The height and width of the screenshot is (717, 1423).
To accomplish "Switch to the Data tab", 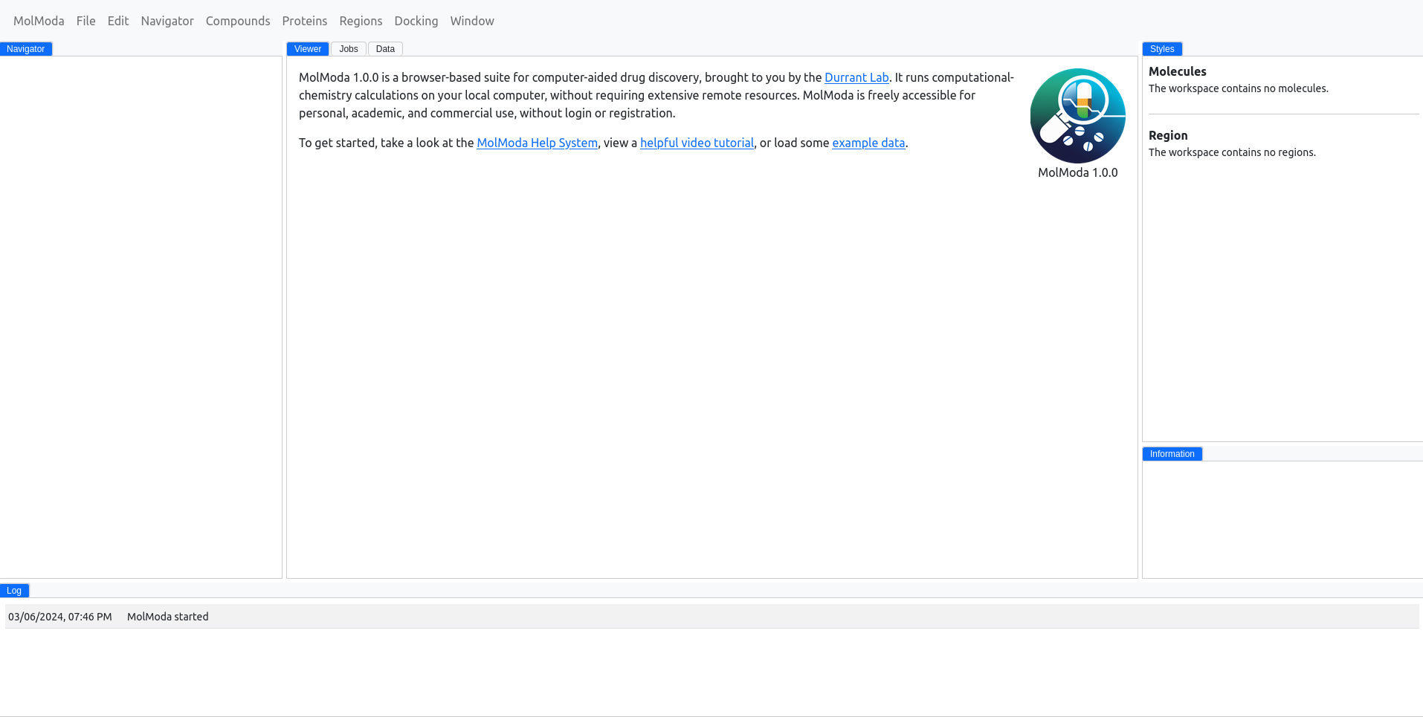I will pos(385,49).
